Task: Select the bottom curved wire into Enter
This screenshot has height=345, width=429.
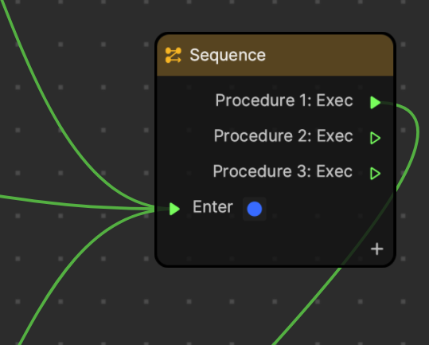Action: [x=68, y=263]
